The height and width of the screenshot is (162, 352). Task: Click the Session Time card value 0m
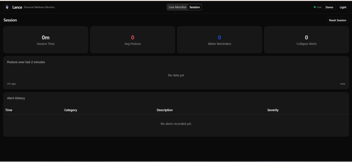pos(45,37)
